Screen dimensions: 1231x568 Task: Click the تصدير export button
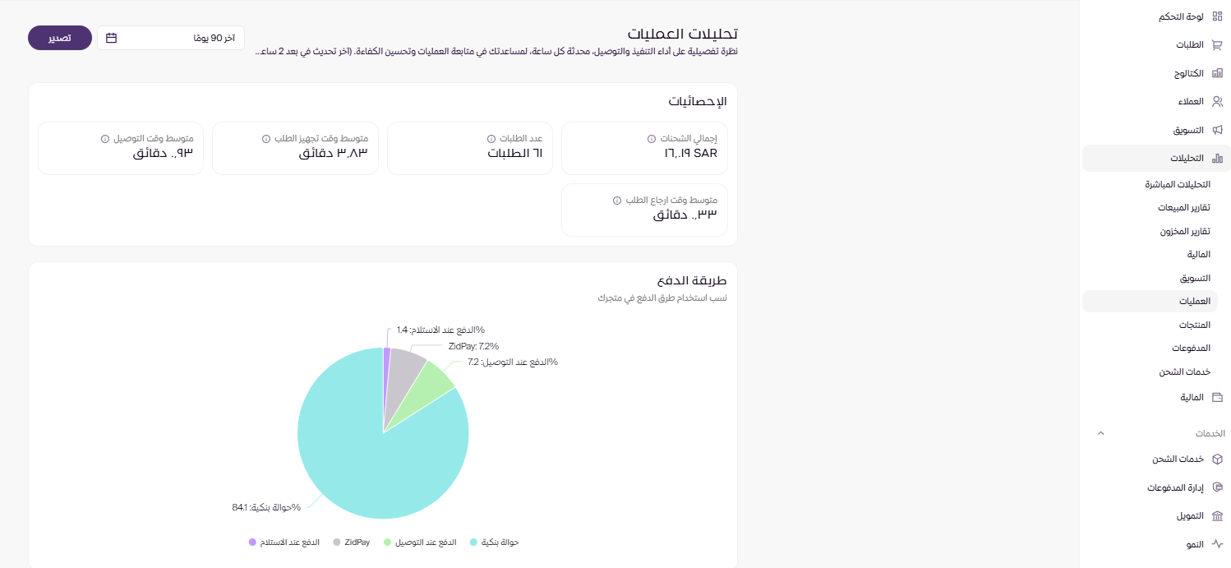click(60, 38)
